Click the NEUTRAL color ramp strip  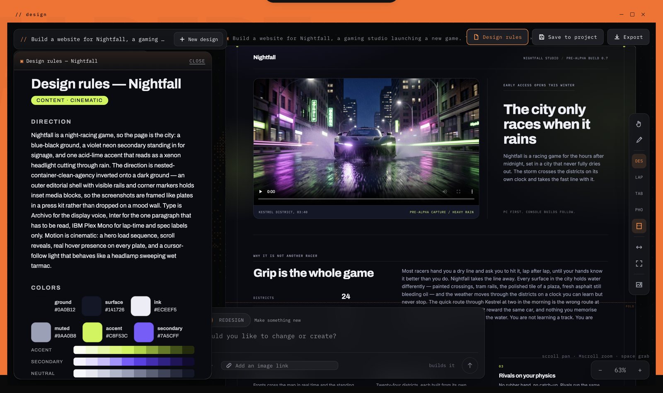[134, 373]
